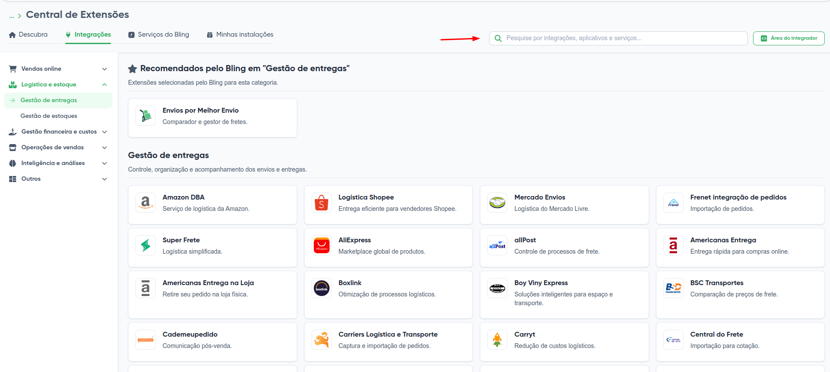Click the Outros sidebar label
The height and width of the screenshot is (372, 830).
point(31,179)
